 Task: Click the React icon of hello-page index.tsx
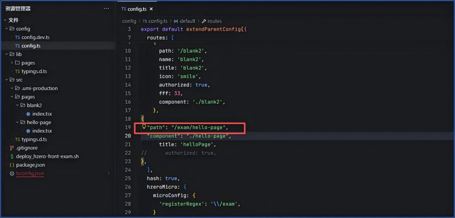point(28,131)
